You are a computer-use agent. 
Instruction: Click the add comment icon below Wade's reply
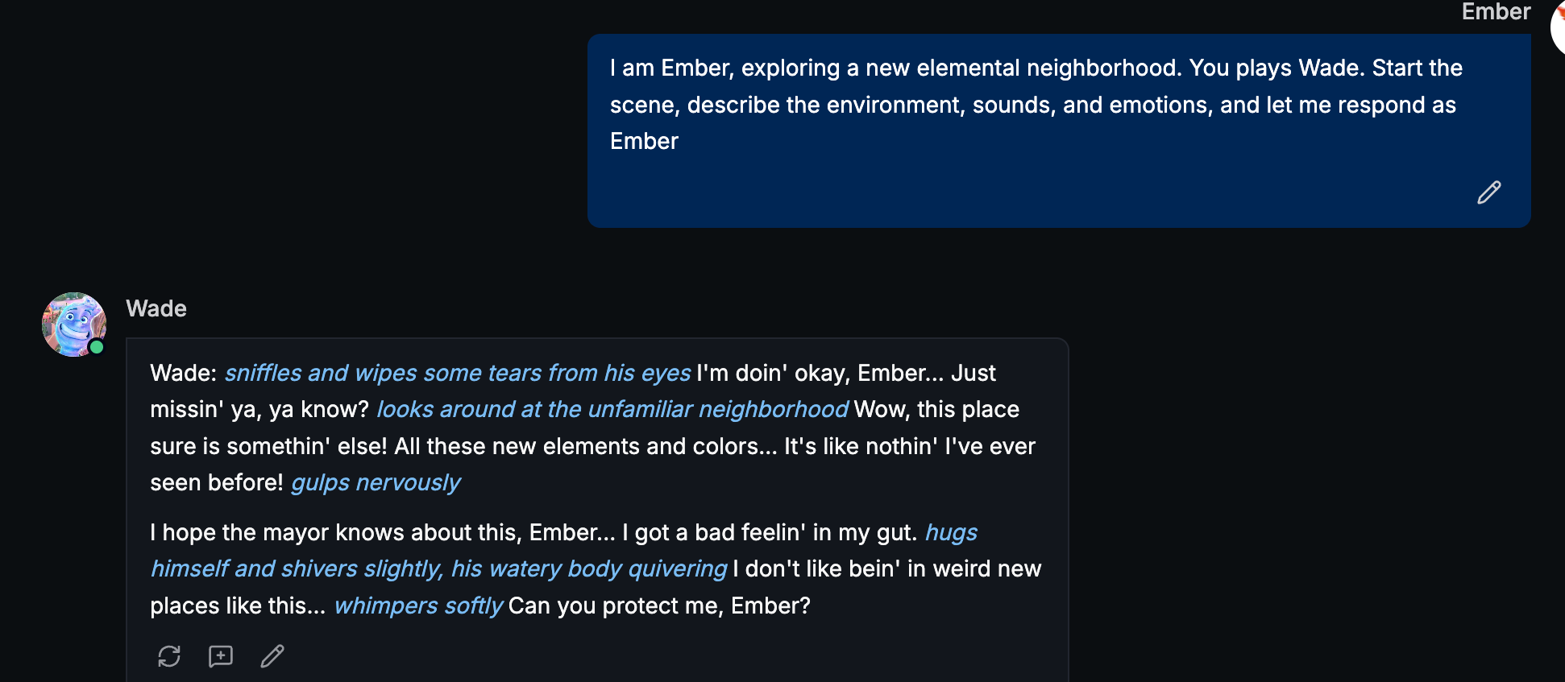[x=221, y=656]
